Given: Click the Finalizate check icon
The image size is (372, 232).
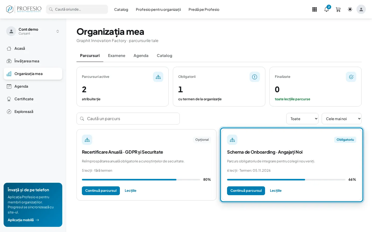Looking at the screenshot, I should click(x=351, y=77).
